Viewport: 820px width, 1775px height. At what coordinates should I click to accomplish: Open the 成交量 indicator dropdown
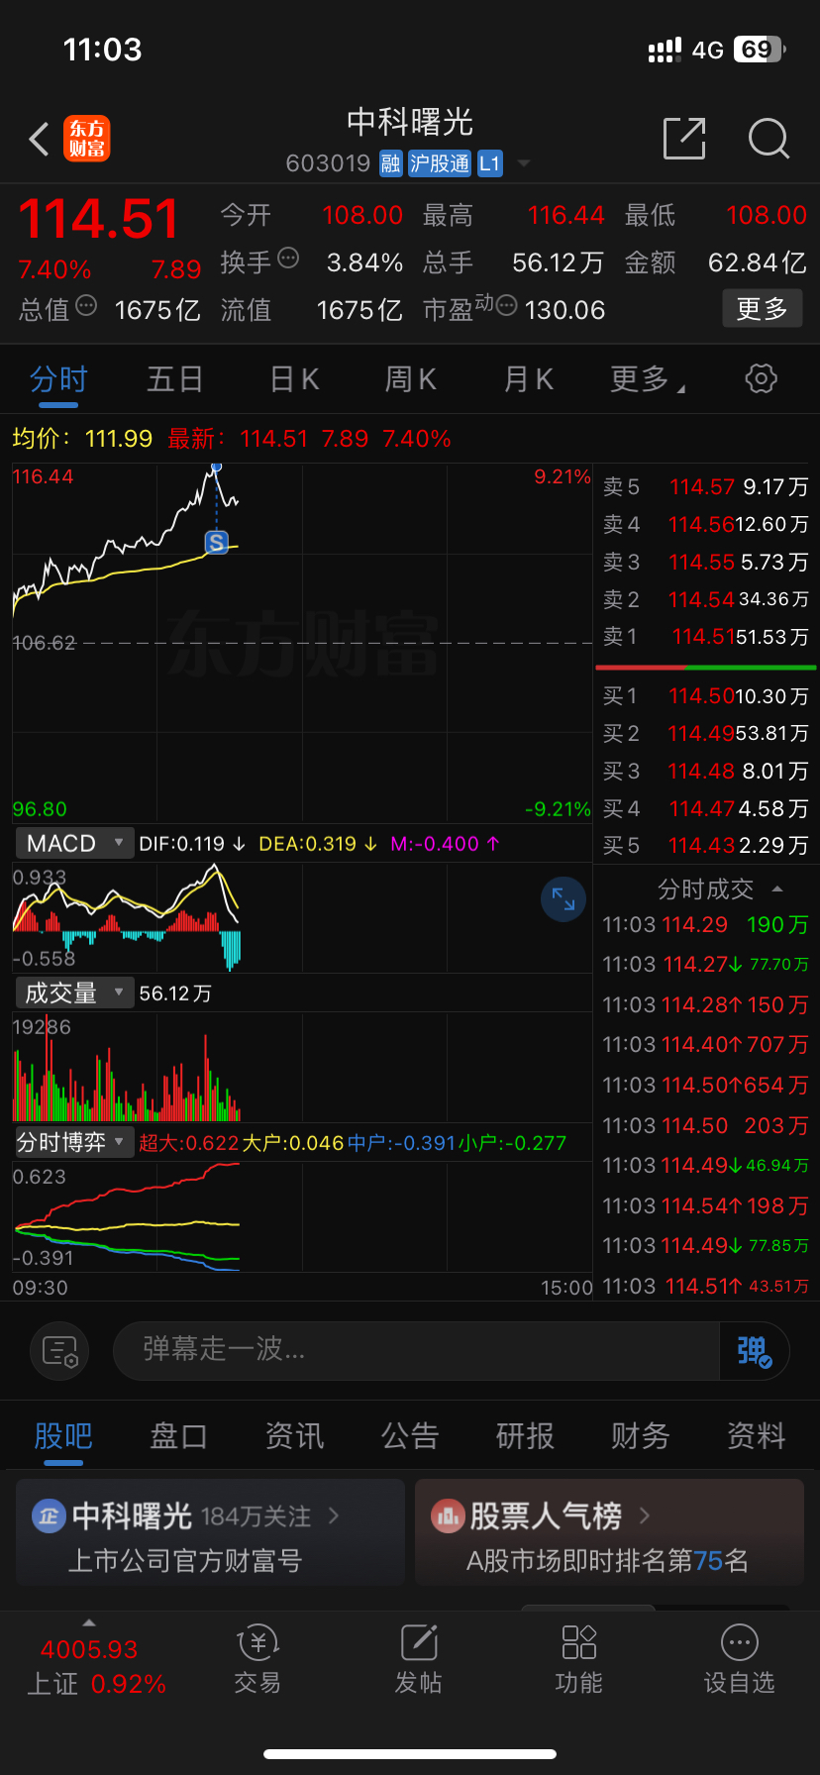72,993
